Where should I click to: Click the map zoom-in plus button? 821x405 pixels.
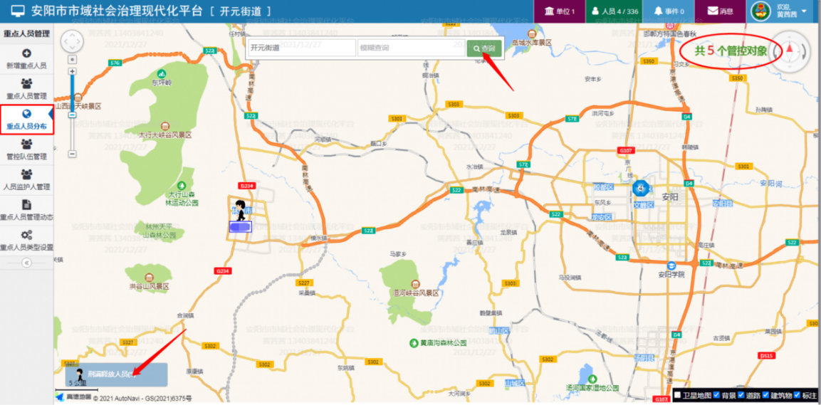point(72,71)
